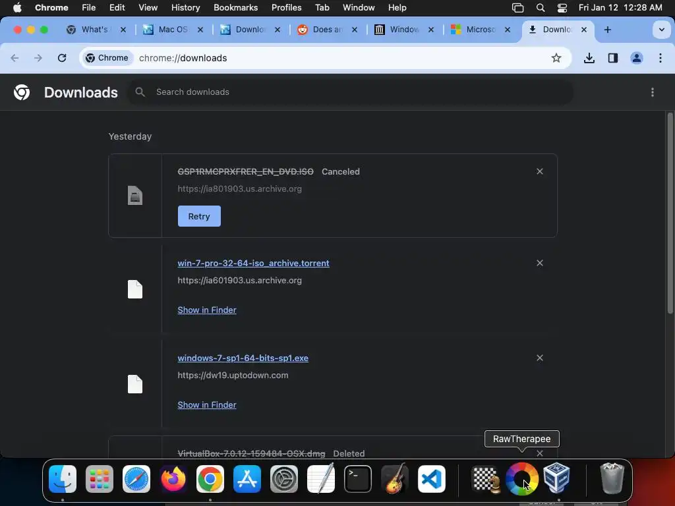
Task: Retry the canceled ISO download
Action: coord(199,216)
